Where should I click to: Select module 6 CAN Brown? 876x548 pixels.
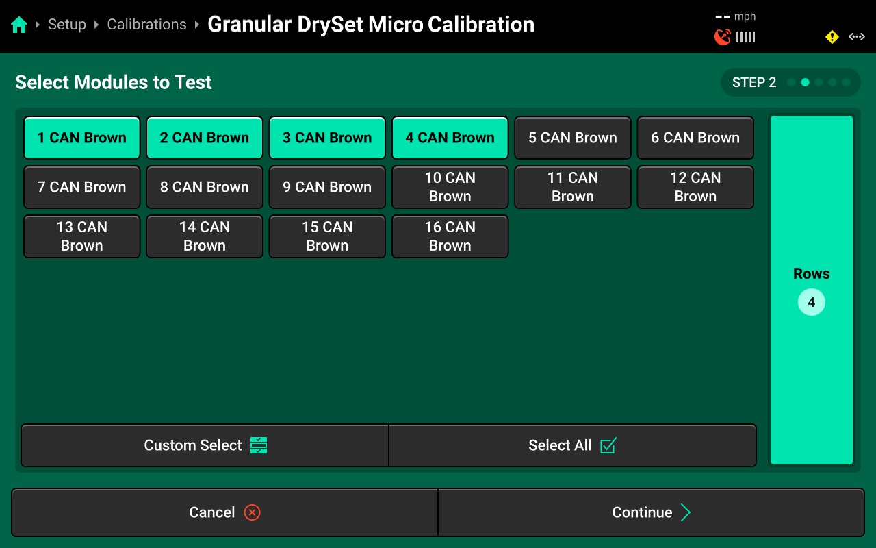(695, 138)
